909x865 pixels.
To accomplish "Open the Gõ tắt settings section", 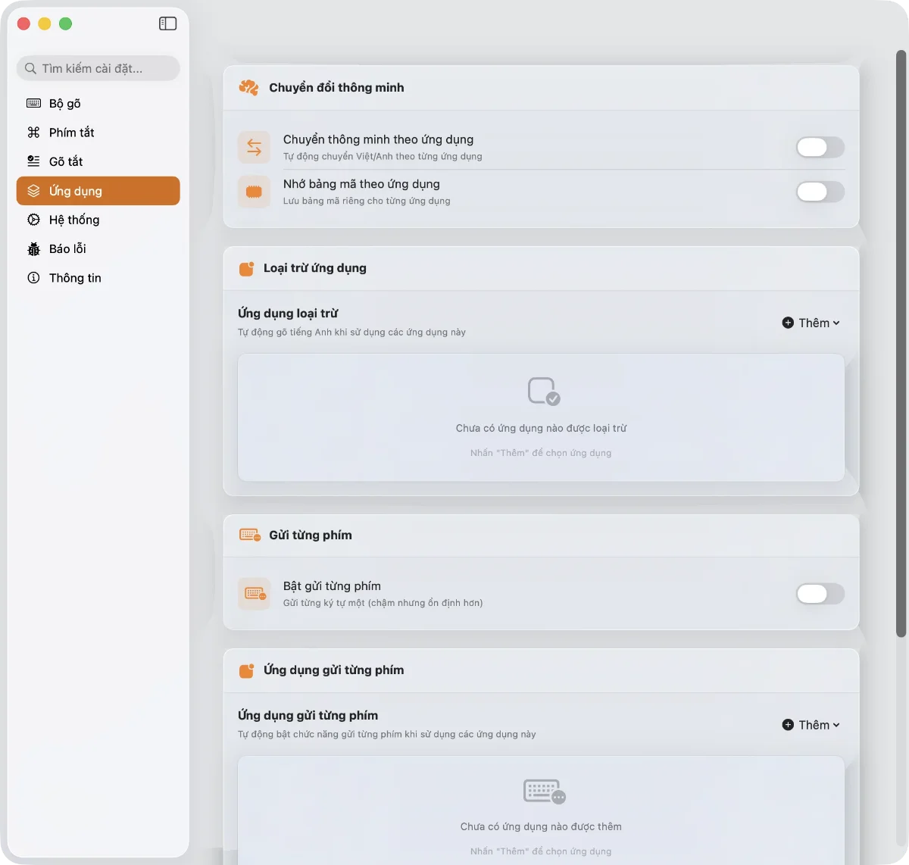I will click(x=66, y=161).
